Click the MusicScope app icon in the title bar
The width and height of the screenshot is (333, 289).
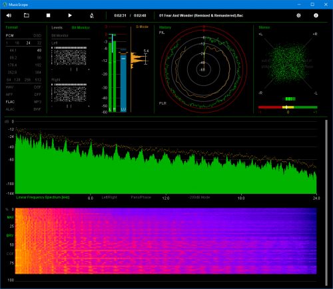coord(5,5)
